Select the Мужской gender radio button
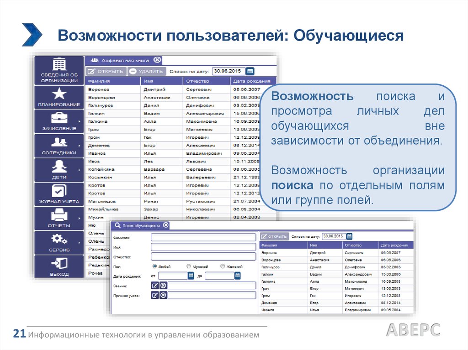The width and height of the screenshot is (468, 350). 189,266
